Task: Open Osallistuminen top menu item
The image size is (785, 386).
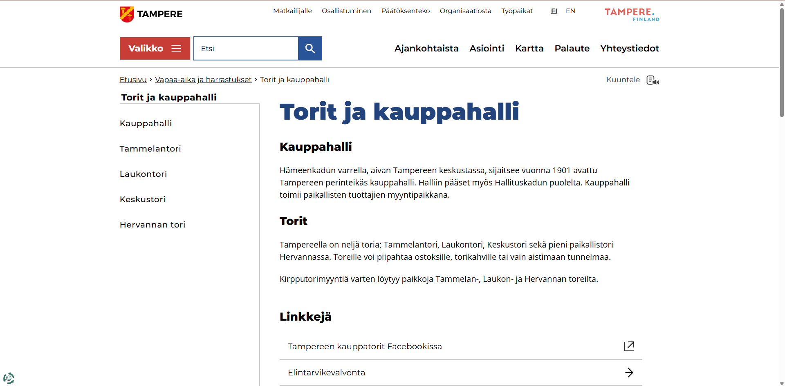Action: tap(346, 11)
